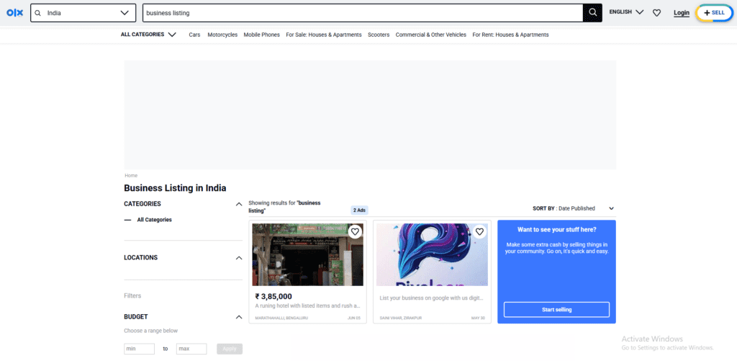Viewport: 737px width, 361px height.
Task: Open favorites heart icon in header
Action: [656, 13]
